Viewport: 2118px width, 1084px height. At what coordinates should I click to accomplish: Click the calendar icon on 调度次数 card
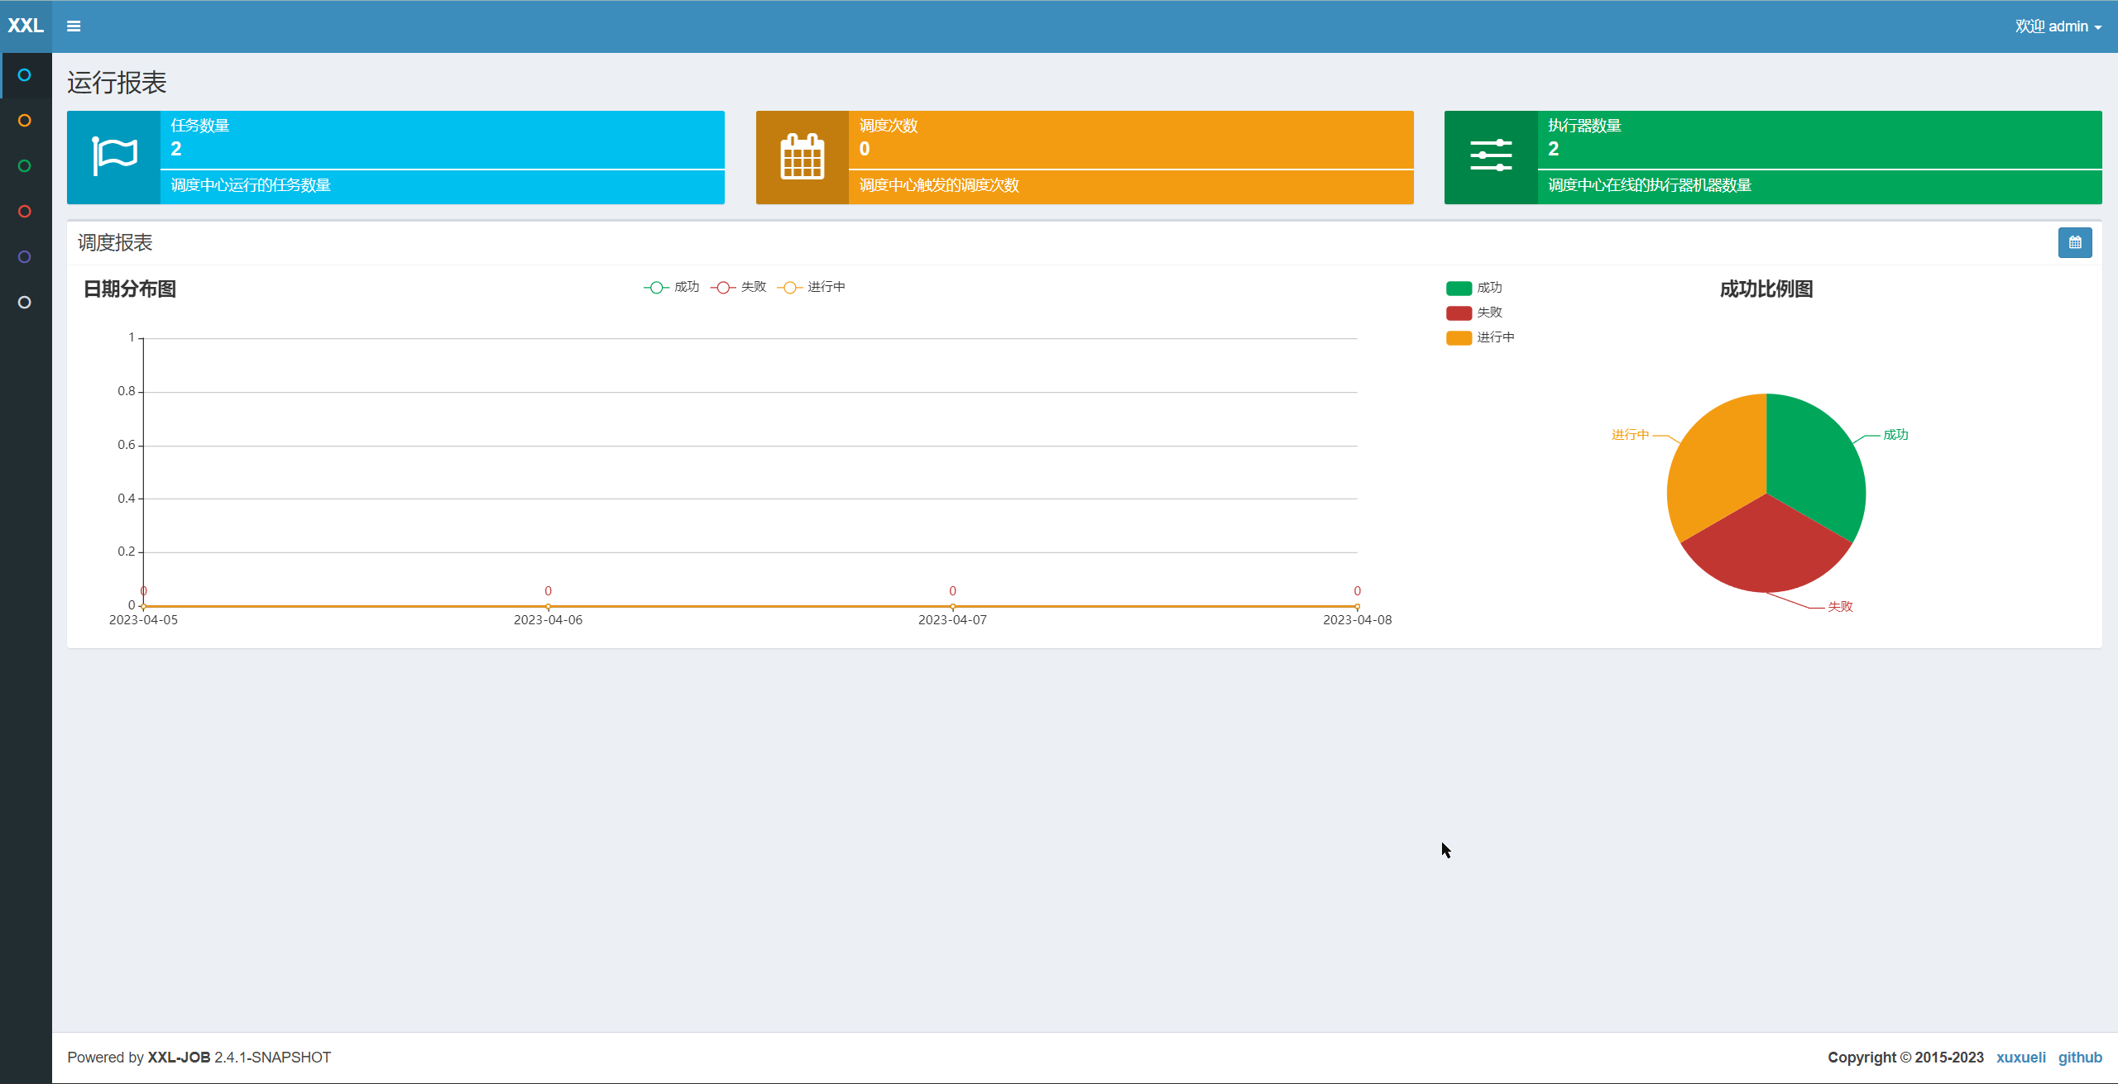point(803,156)
